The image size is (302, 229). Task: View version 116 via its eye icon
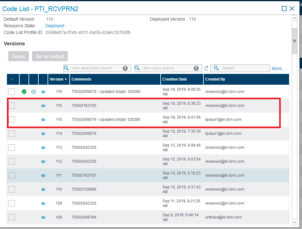43,92
